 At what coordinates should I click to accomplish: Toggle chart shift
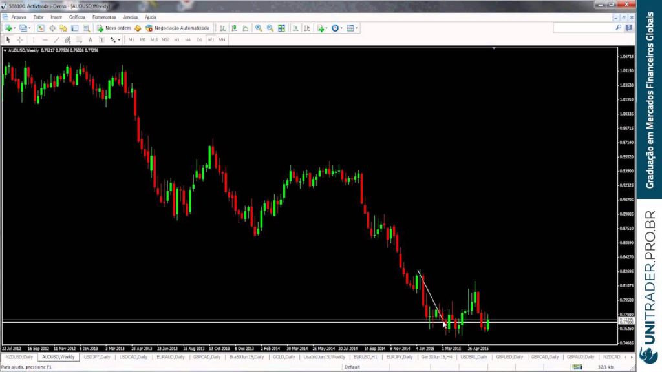click(307, 28)
